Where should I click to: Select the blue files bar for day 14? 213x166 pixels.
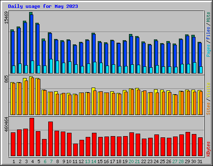coord(94,49)
